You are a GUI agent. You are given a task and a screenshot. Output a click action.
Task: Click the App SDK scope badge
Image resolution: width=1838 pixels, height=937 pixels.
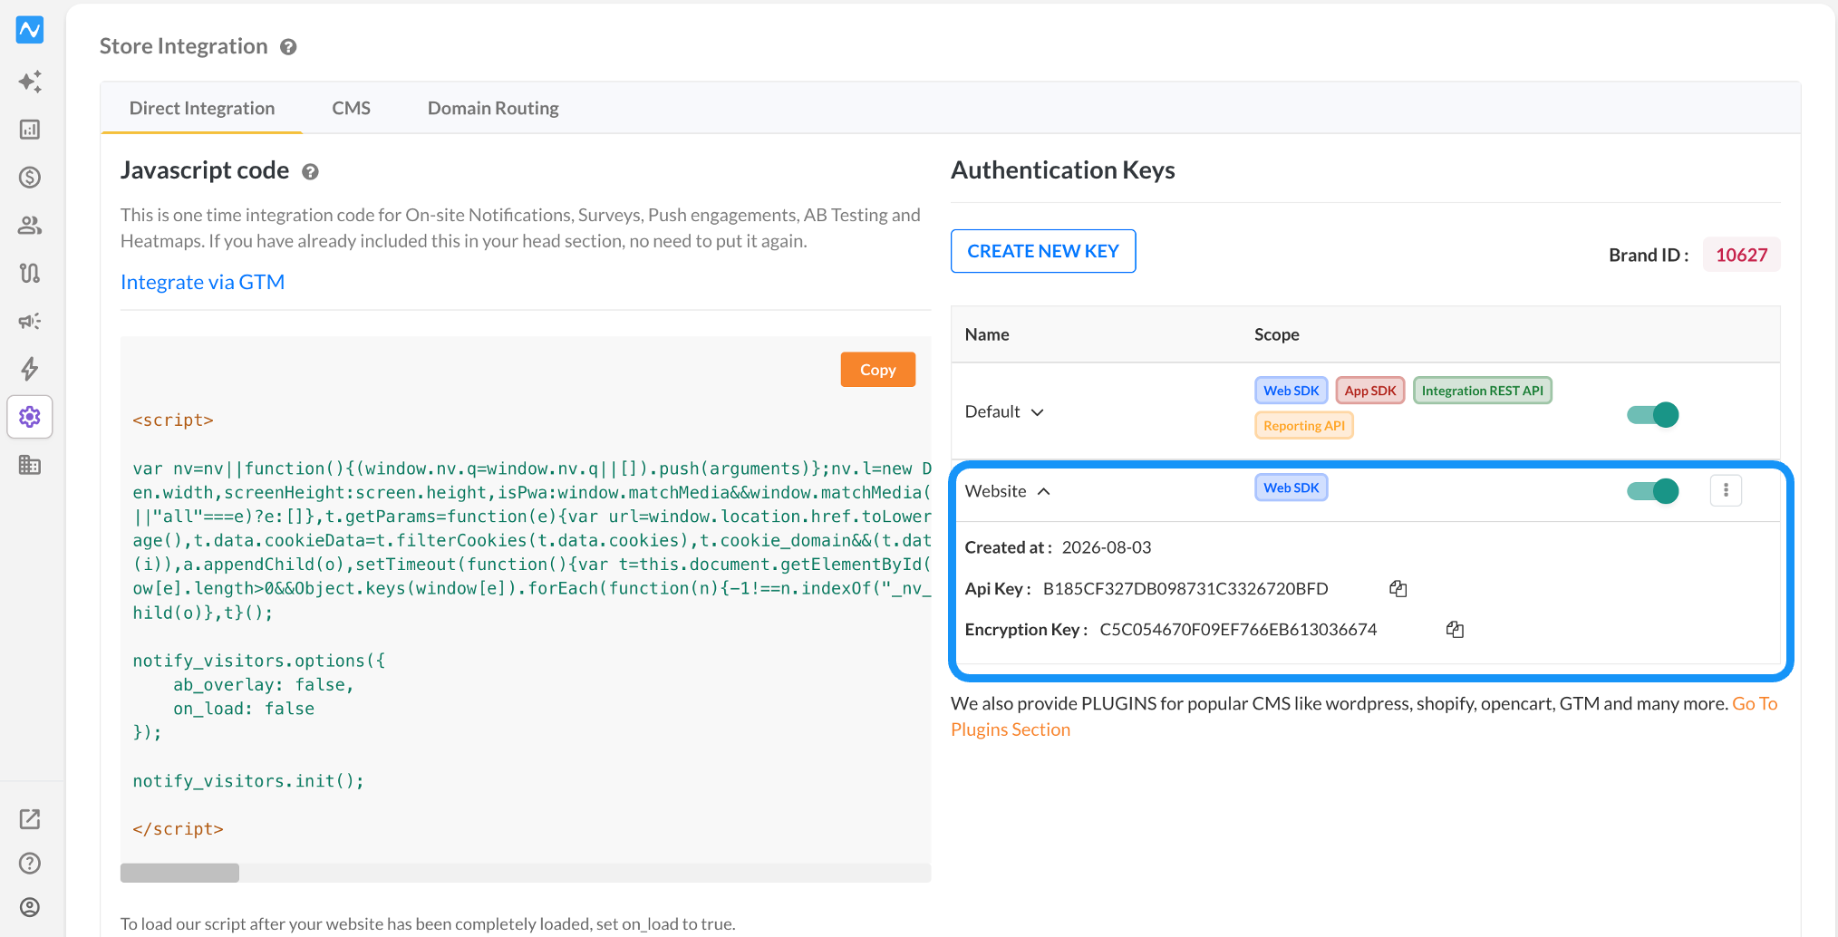pyautogui.click(x=1370, y=391)
